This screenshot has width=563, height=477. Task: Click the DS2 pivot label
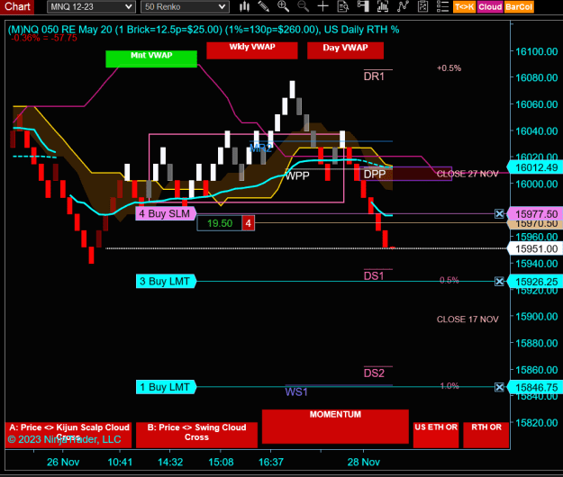point(374,373)
